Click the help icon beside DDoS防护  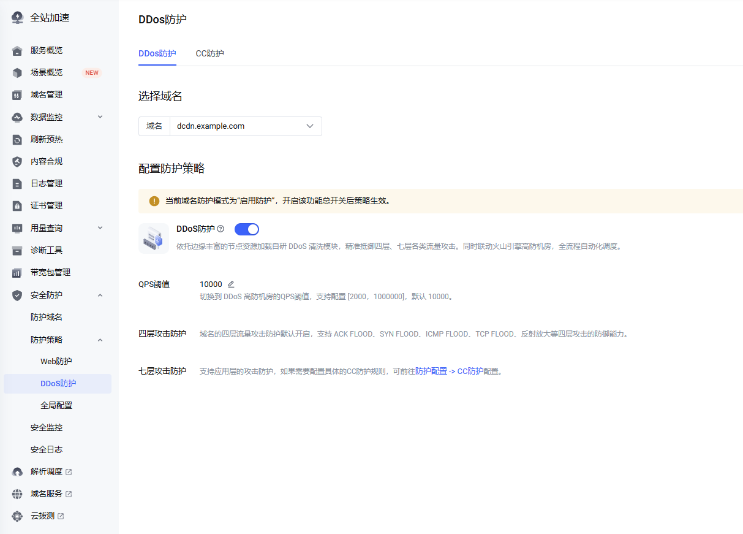click(221, 229)
